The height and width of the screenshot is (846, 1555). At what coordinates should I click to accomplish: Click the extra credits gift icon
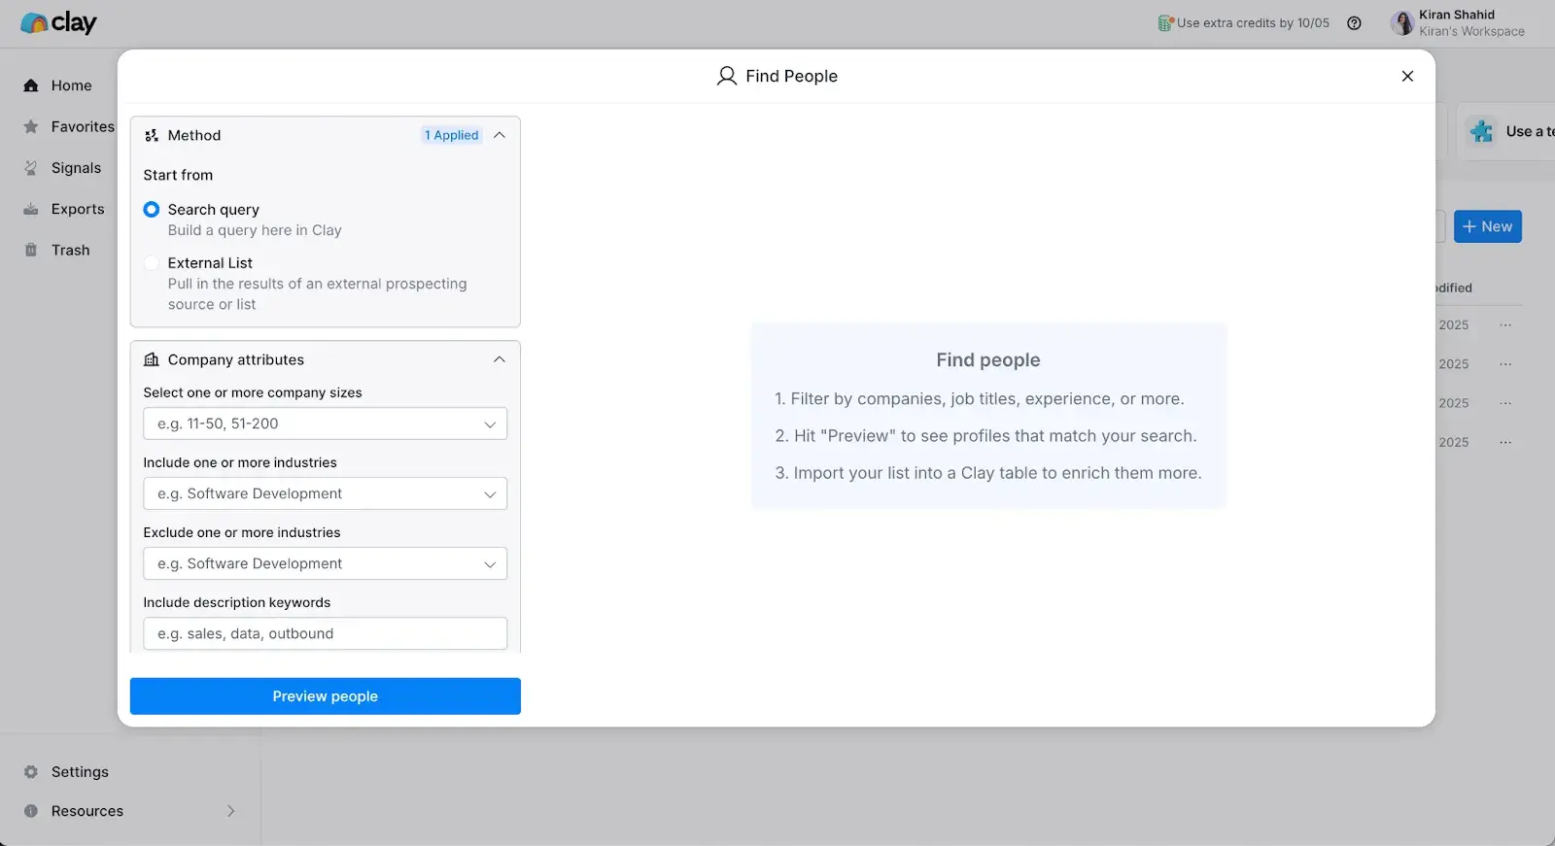click(x=1165, y=23)
